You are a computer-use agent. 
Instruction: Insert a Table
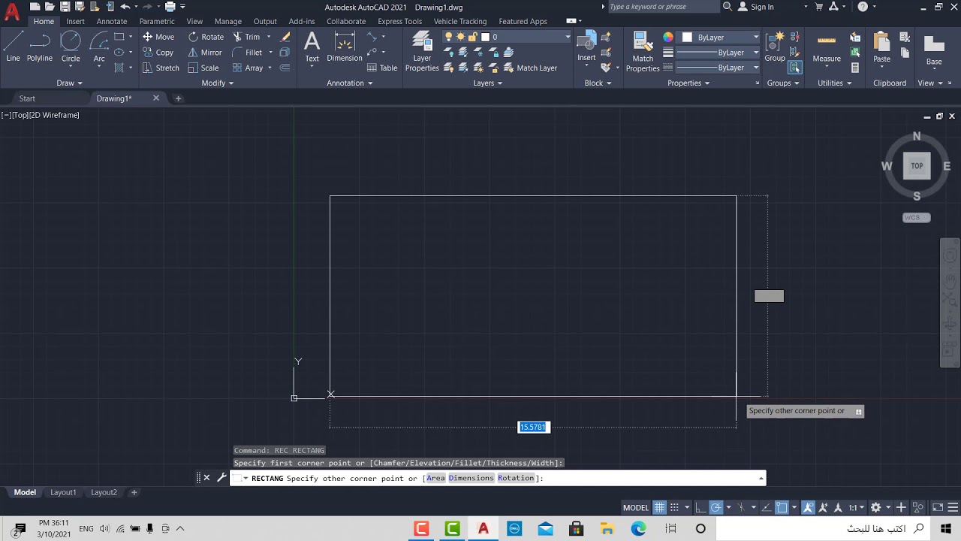click(x=382, y=68)
